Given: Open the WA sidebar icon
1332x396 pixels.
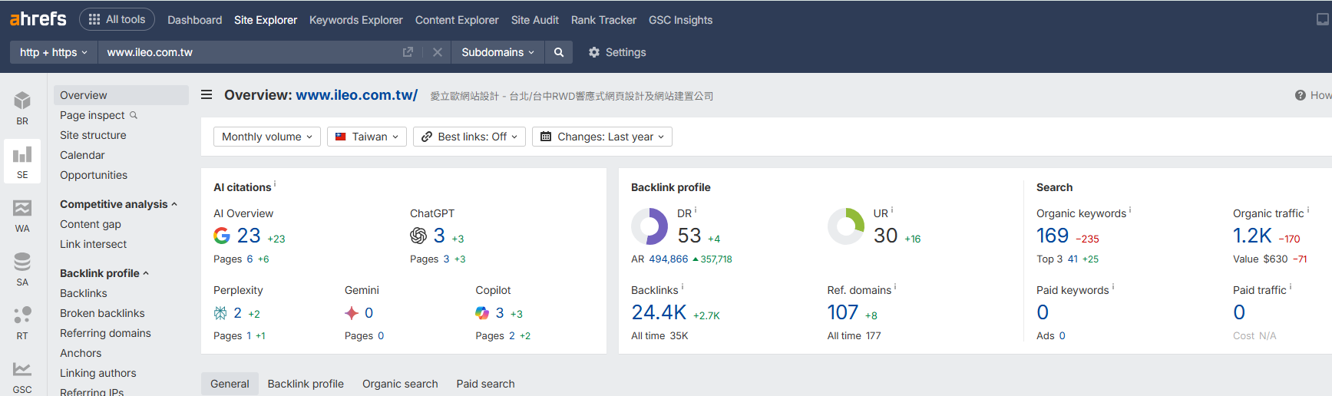Looking at the screenshot, I should 22,216.
